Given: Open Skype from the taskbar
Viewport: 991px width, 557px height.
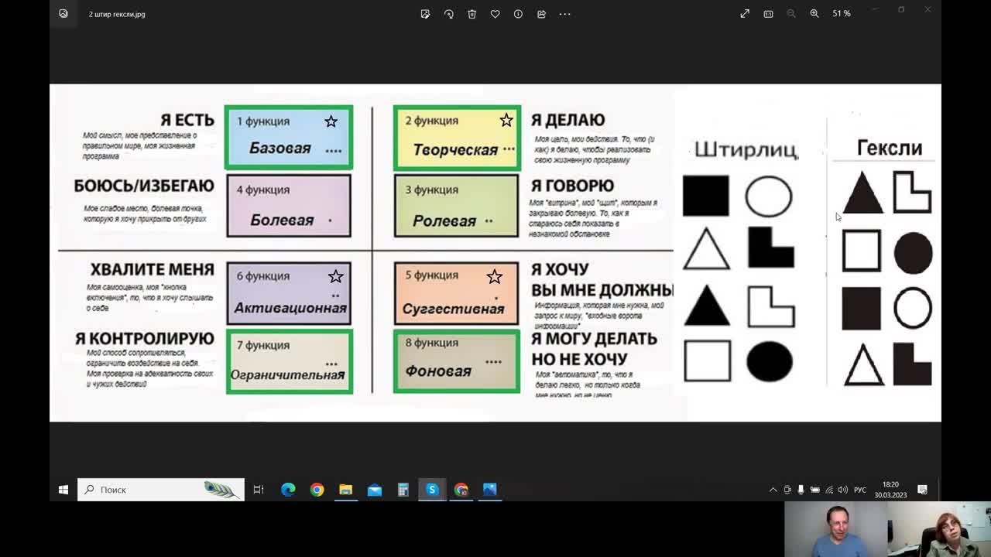Looking at the screenshot, I should 432,489.
